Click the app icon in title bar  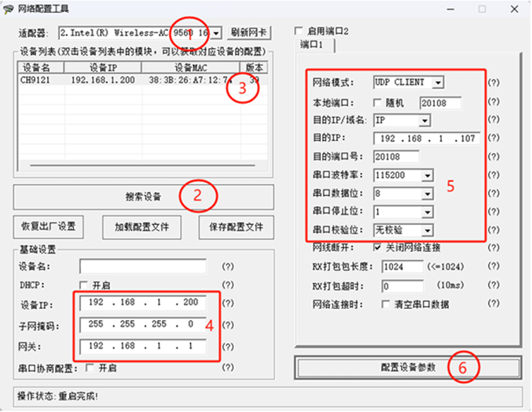tap(11, 9)
